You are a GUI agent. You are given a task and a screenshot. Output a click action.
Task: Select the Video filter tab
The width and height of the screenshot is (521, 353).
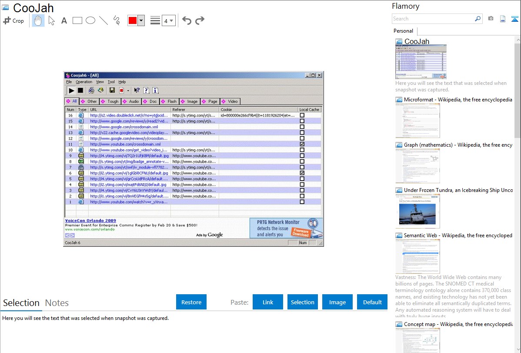point(230,101)
